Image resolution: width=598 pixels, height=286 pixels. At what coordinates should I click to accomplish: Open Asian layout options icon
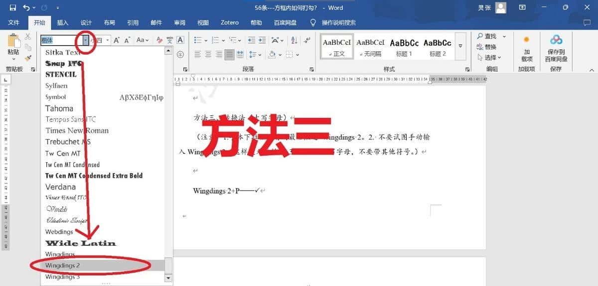point(277,40)
